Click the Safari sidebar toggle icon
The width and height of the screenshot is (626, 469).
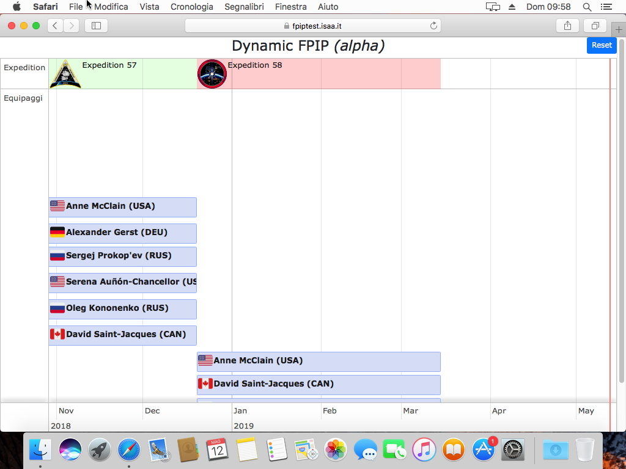(96, 26)
